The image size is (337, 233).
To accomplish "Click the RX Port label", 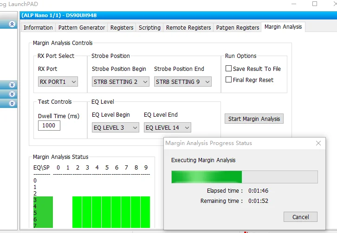I will [x=47, y=69].
